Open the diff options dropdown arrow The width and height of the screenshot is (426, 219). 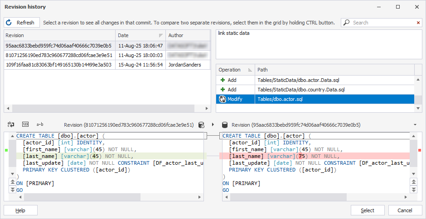pyautogui.click(x=416, y=125)
